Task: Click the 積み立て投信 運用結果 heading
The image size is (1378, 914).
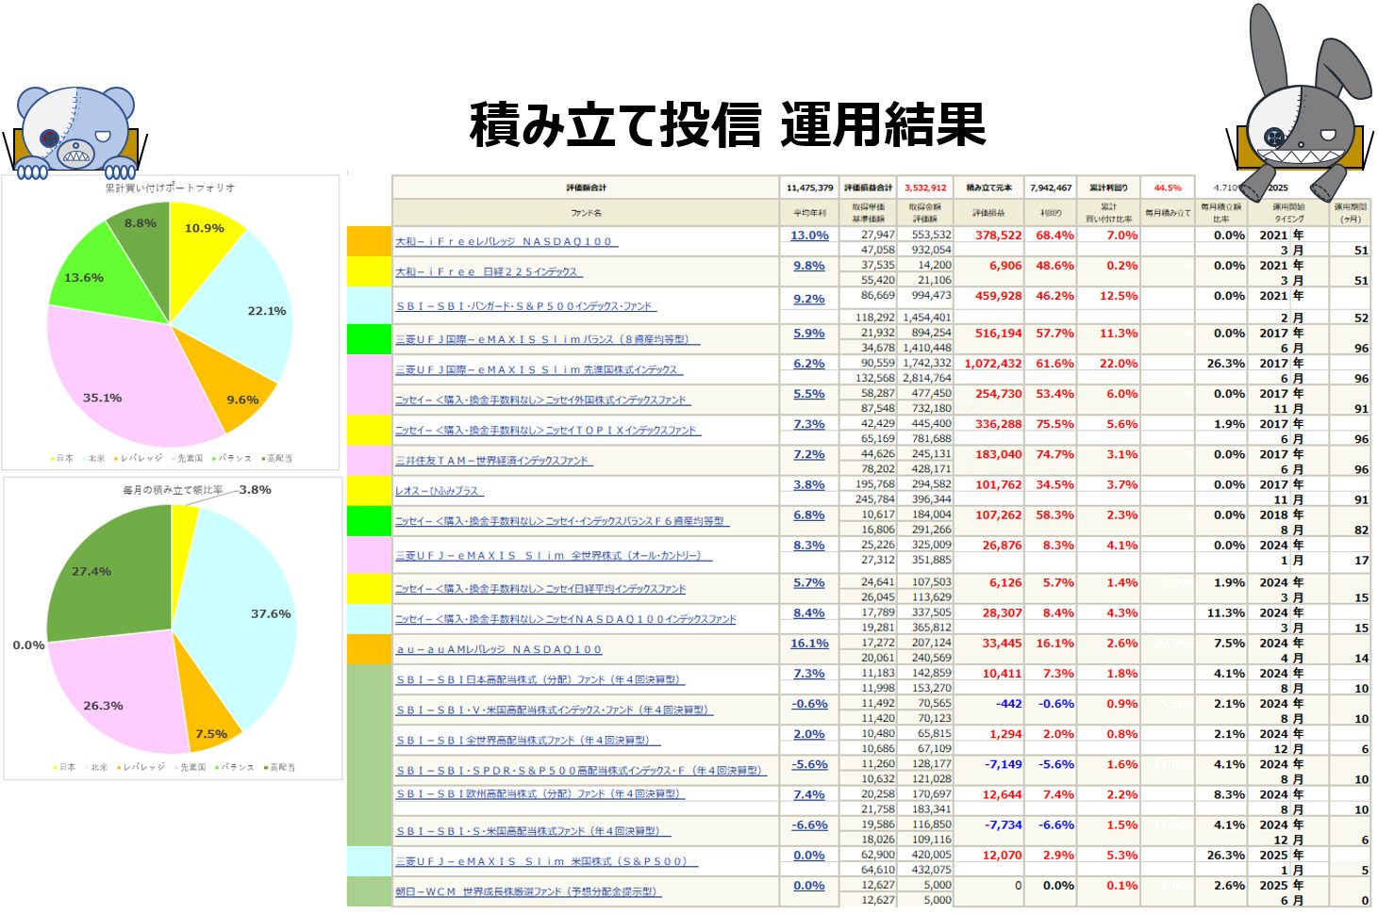Action: click(727, 125)
